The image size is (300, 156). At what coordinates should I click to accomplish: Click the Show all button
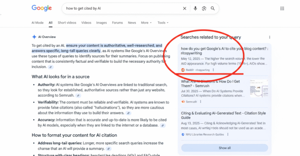pyautogui.click(x=225, y=148)
